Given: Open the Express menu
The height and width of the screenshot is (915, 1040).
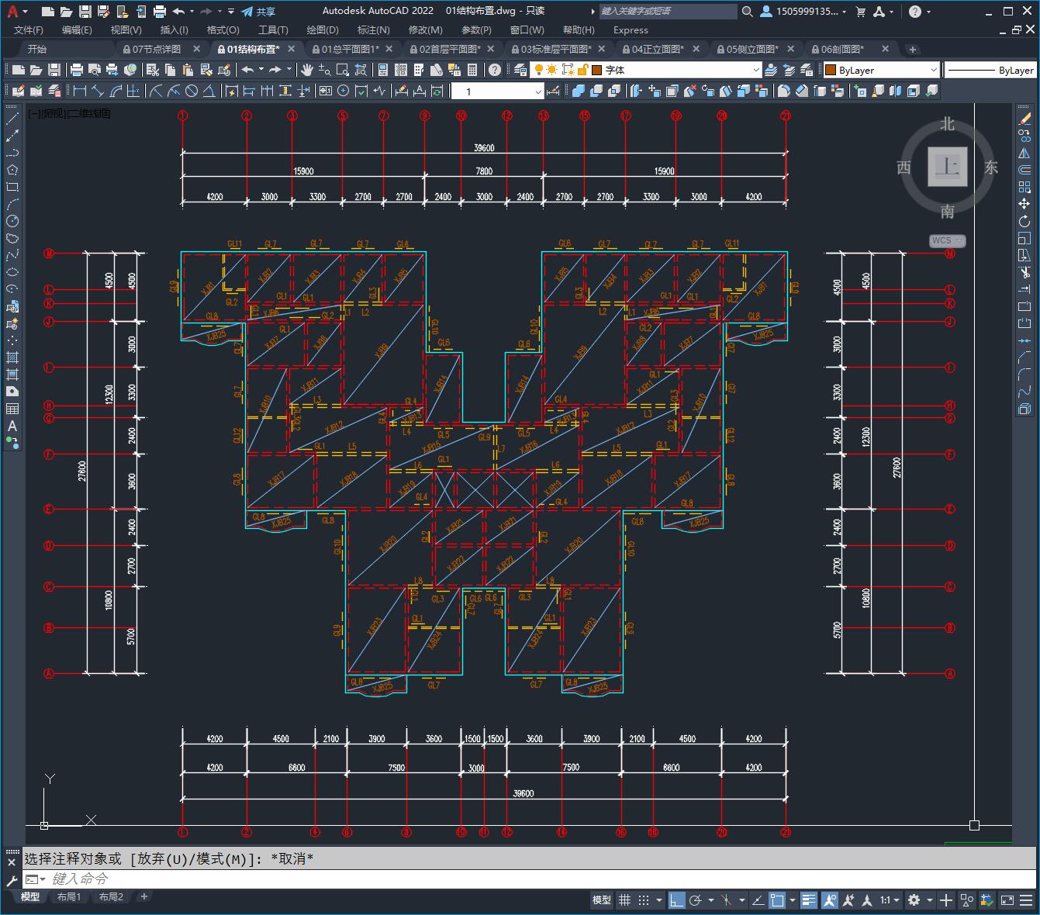Looking at the screenshot, I should [x=631, y=29].
